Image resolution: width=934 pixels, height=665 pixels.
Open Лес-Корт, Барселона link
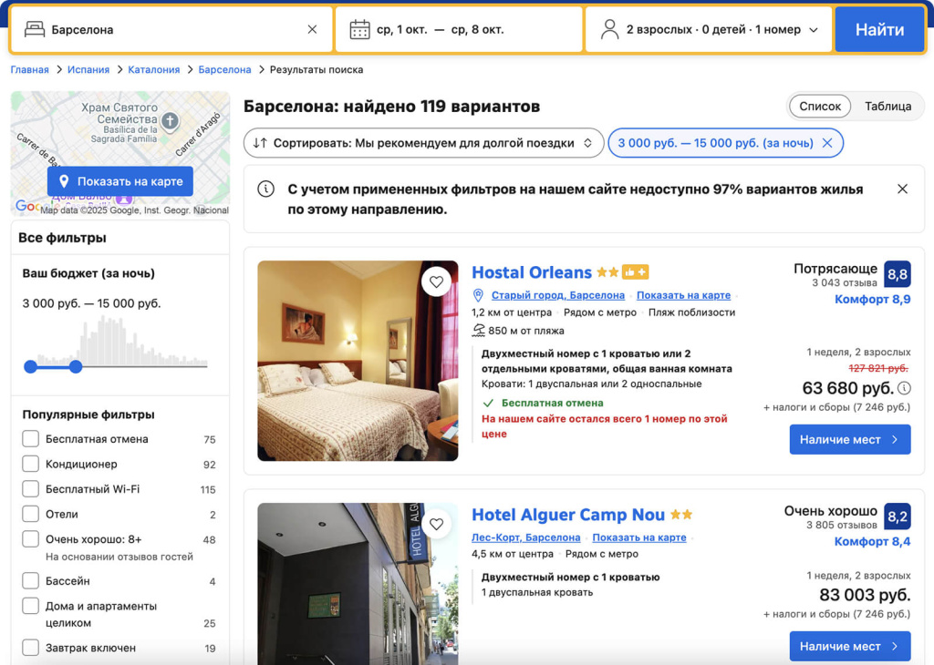click(x=526, y=537)
